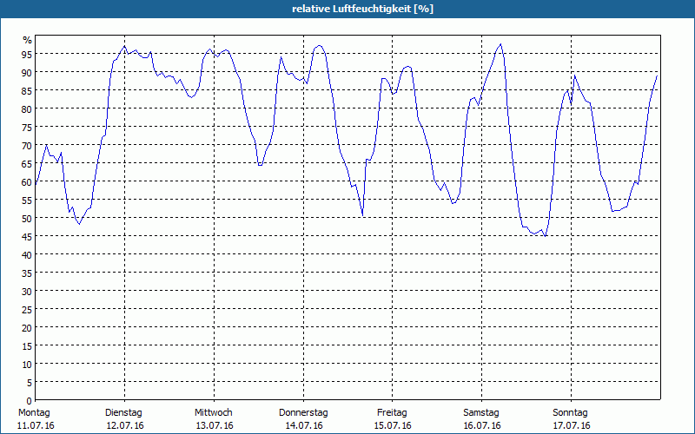Click the 10 y-axis value
This screenshot has width=695, height=434.
coord(27,365)
